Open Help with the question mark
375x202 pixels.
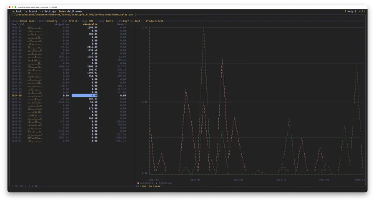point(349,11)
